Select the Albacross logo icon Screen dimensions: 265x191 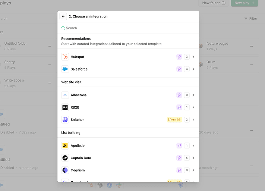pos(65,95)
